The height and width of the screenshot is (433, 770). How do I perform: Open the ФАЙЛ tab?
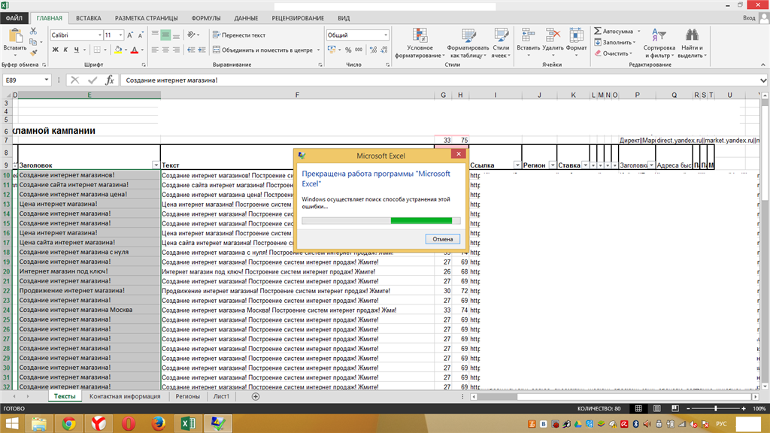(x=14, y=18)
